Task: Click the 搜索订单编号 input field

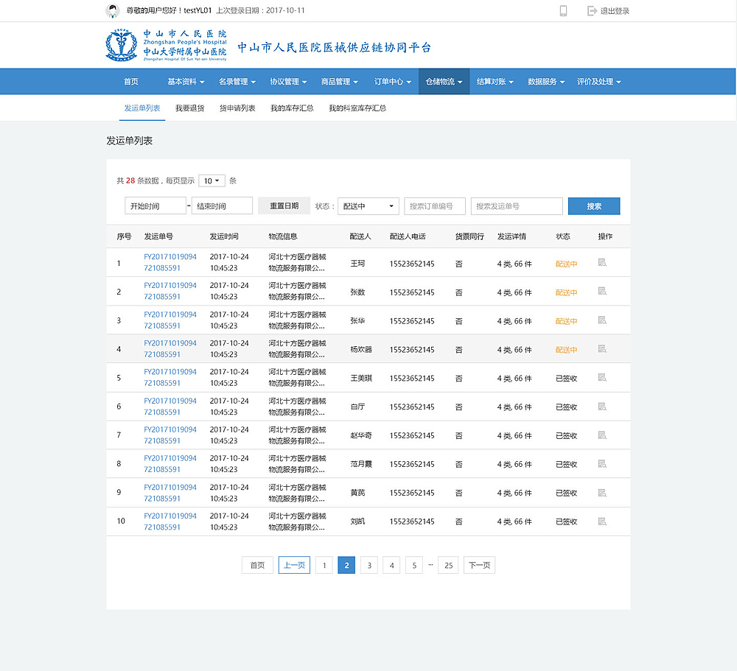Action: tap(435, 206)
